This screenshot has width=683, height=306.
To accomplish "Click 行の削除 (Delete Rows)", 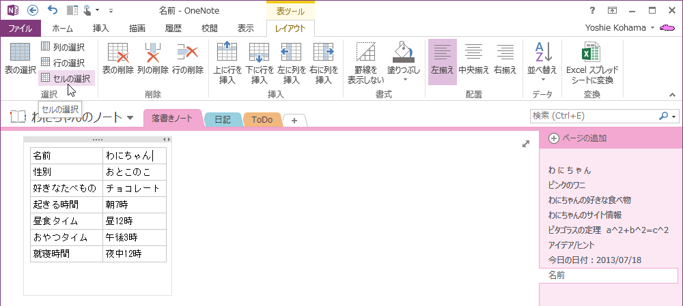I will 188,59.
